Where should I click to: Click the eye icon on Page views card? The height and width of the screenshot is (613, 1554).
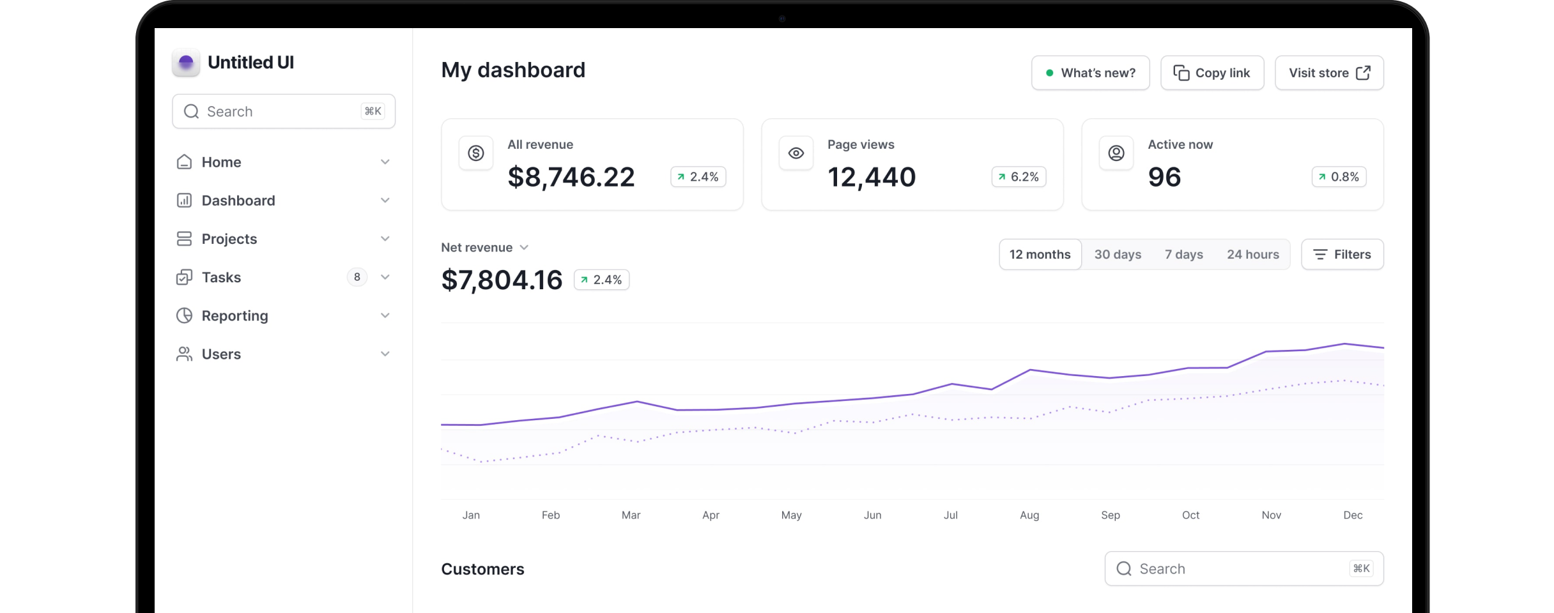coord(796,153)
